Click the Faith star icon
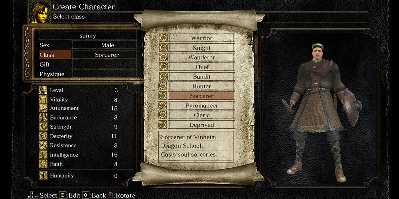The image size is (399, 199). pyautogui.click(x=43, y=164)
